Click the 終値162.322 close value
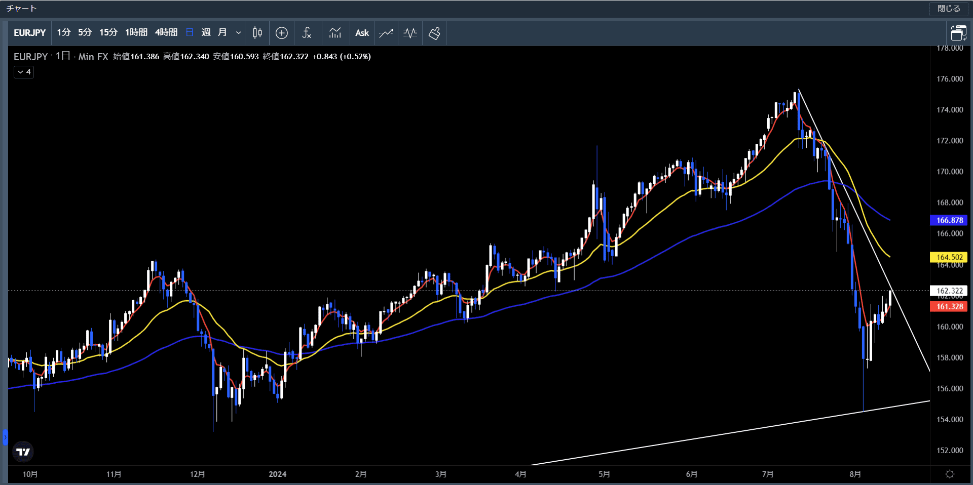Viewport: 973px width, 485px height. tap(285, 57)
